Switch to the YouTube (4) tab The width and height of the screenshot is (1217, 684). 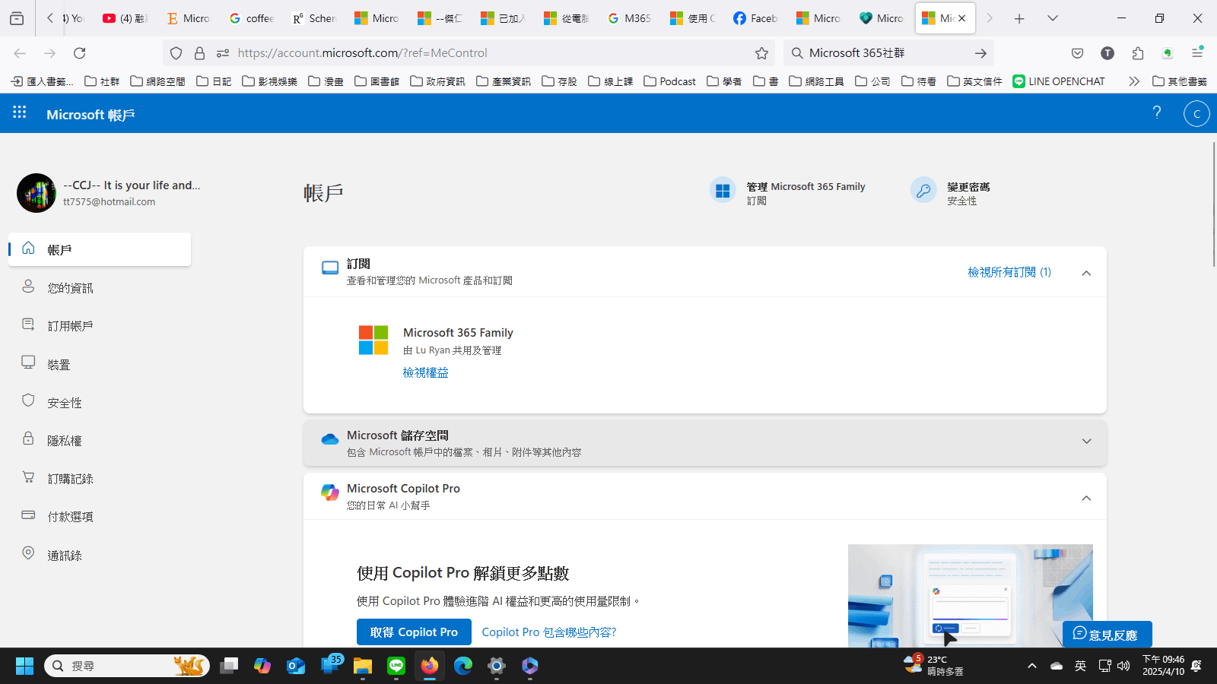click(126, 18)
